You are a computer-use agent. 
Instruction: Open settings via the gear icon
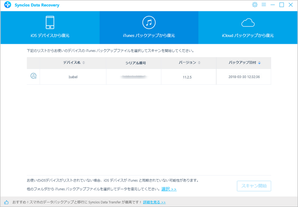point(255,5)
